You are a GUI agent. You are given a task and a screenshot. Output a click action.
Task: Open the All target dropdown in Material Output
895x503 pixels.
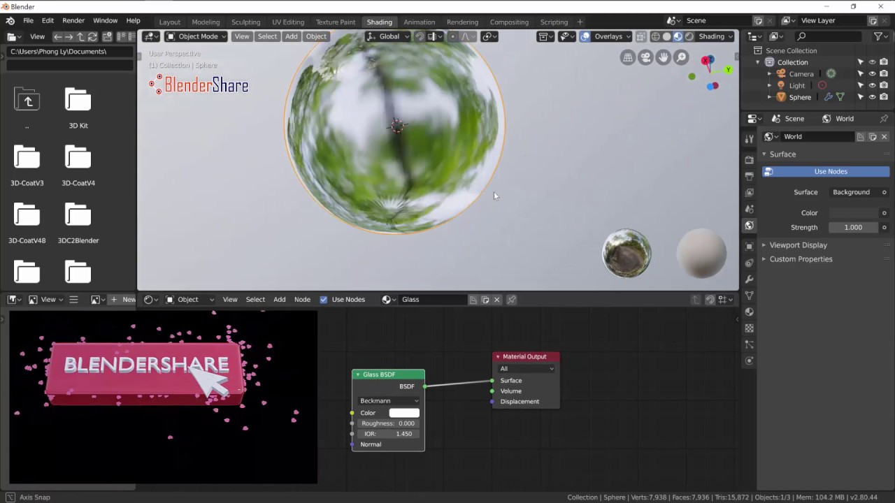pos(527,369)
